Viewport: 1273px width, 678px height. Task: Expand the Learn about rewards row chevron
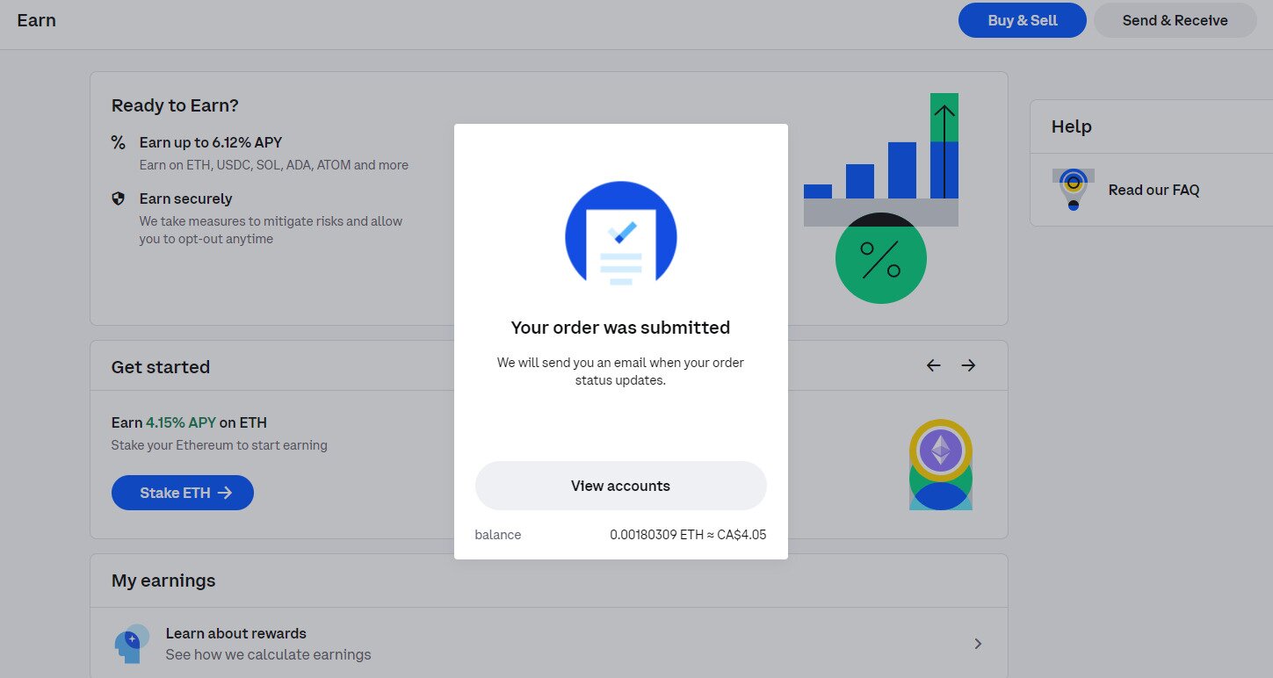(x=977, y=643)
